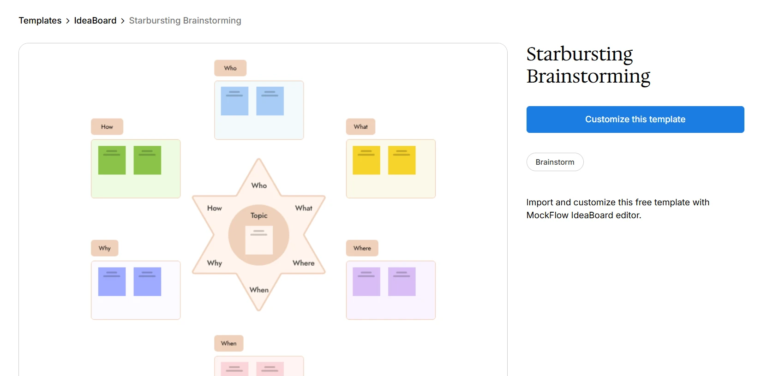Click the Starbursting Brainstorming page title
The image size is (767, 376).
(x=588, y=65)
